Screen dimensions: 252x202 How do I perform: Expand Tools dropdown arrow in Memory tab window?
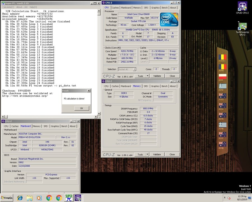[147, 155]
